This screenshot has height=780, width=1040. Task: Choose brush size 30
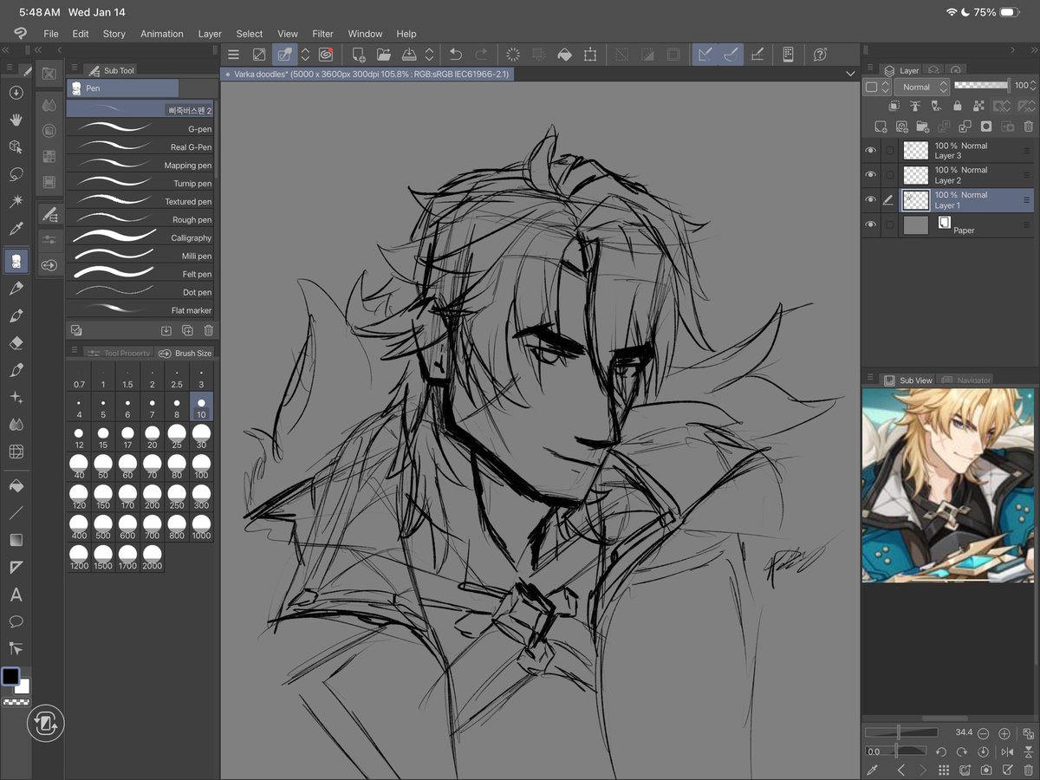(201, 436)
